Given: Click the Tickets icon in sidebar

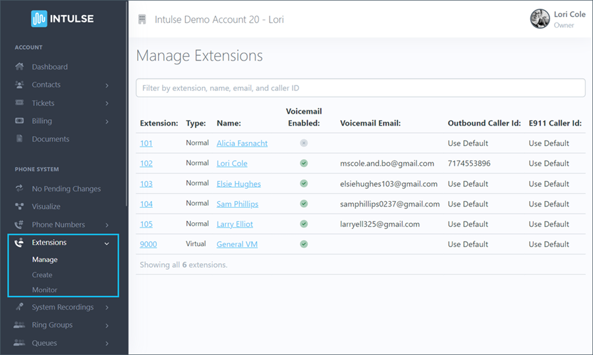Looking at the screenshot, I should (19, 103).
